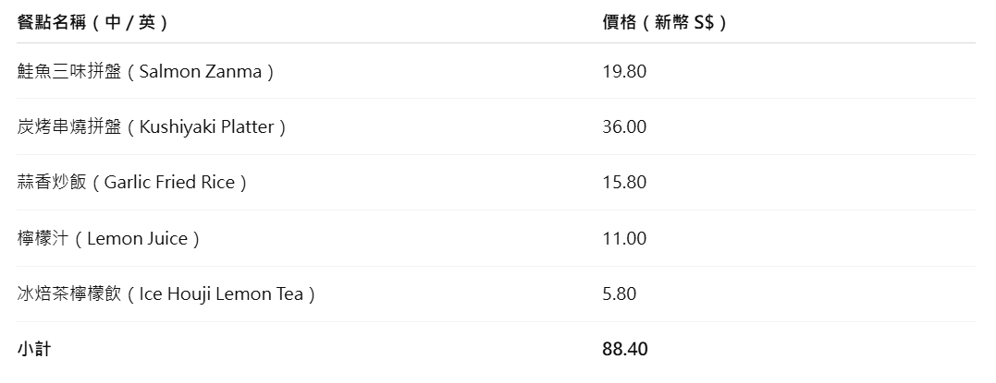Click the 15.80 price cell

(x=624, y=183)
